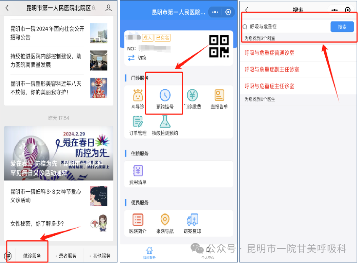This screenshot has height=263, width=358.
Task: Switch patient with the 切换 icon
Action: pyautogui.click(x=131, y=58)
